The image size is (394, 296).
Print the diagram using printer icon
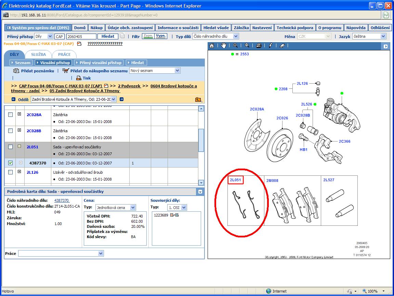(259, 46)
